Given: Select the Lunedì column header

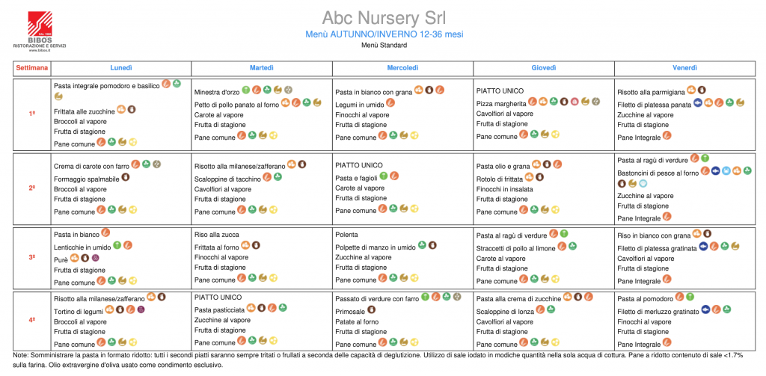Looking at the screenshot, I should click(x=121, y=68).
